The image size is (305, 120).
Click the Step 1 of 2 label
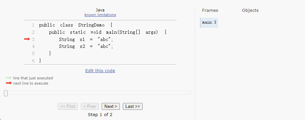100,115
